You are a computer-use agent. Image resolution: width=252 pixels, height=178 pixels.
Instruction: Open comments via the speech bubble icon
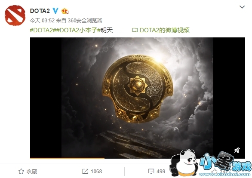pyautogui.click(x=151, y=172)
